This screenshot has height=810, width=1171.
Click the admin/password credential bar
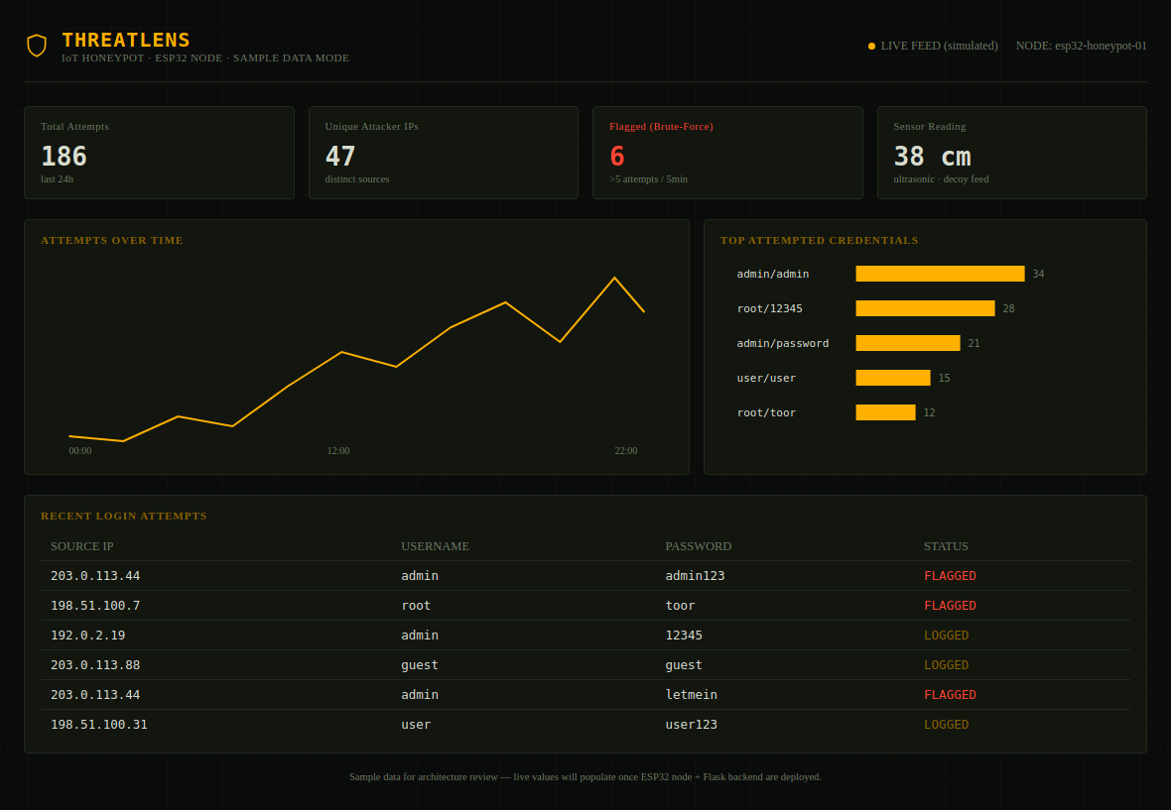click(x=908, y=343)
